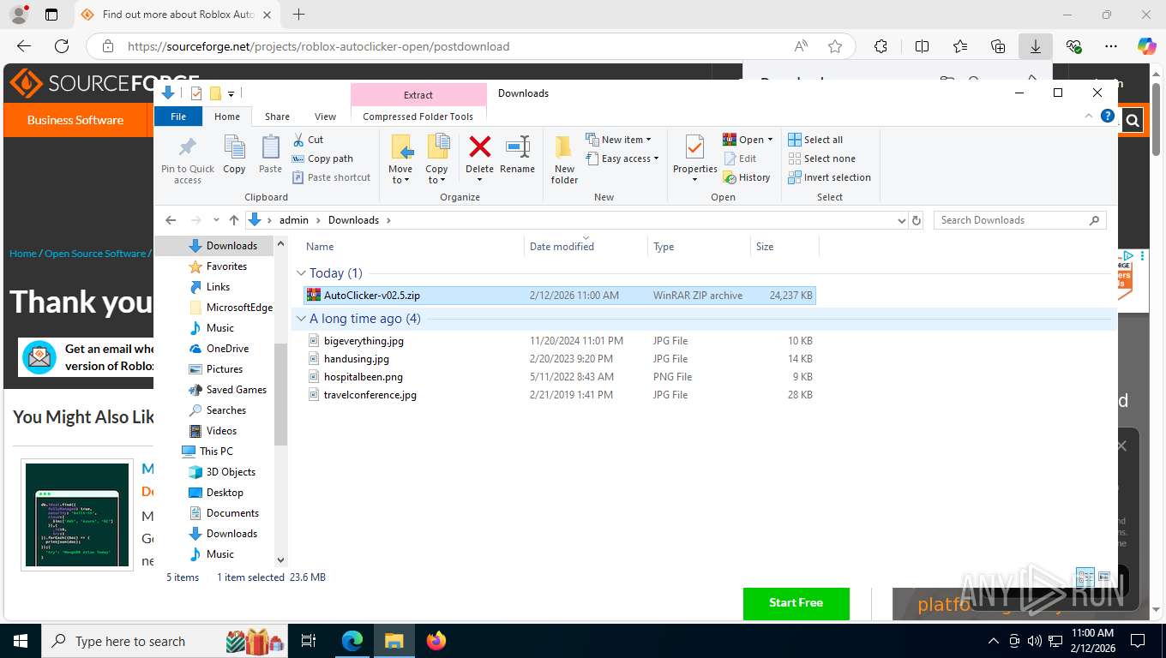Open Firefox from the taskbar
Image resolution: width=1166 pixels, height=658 pixels.
click(436, 641)
